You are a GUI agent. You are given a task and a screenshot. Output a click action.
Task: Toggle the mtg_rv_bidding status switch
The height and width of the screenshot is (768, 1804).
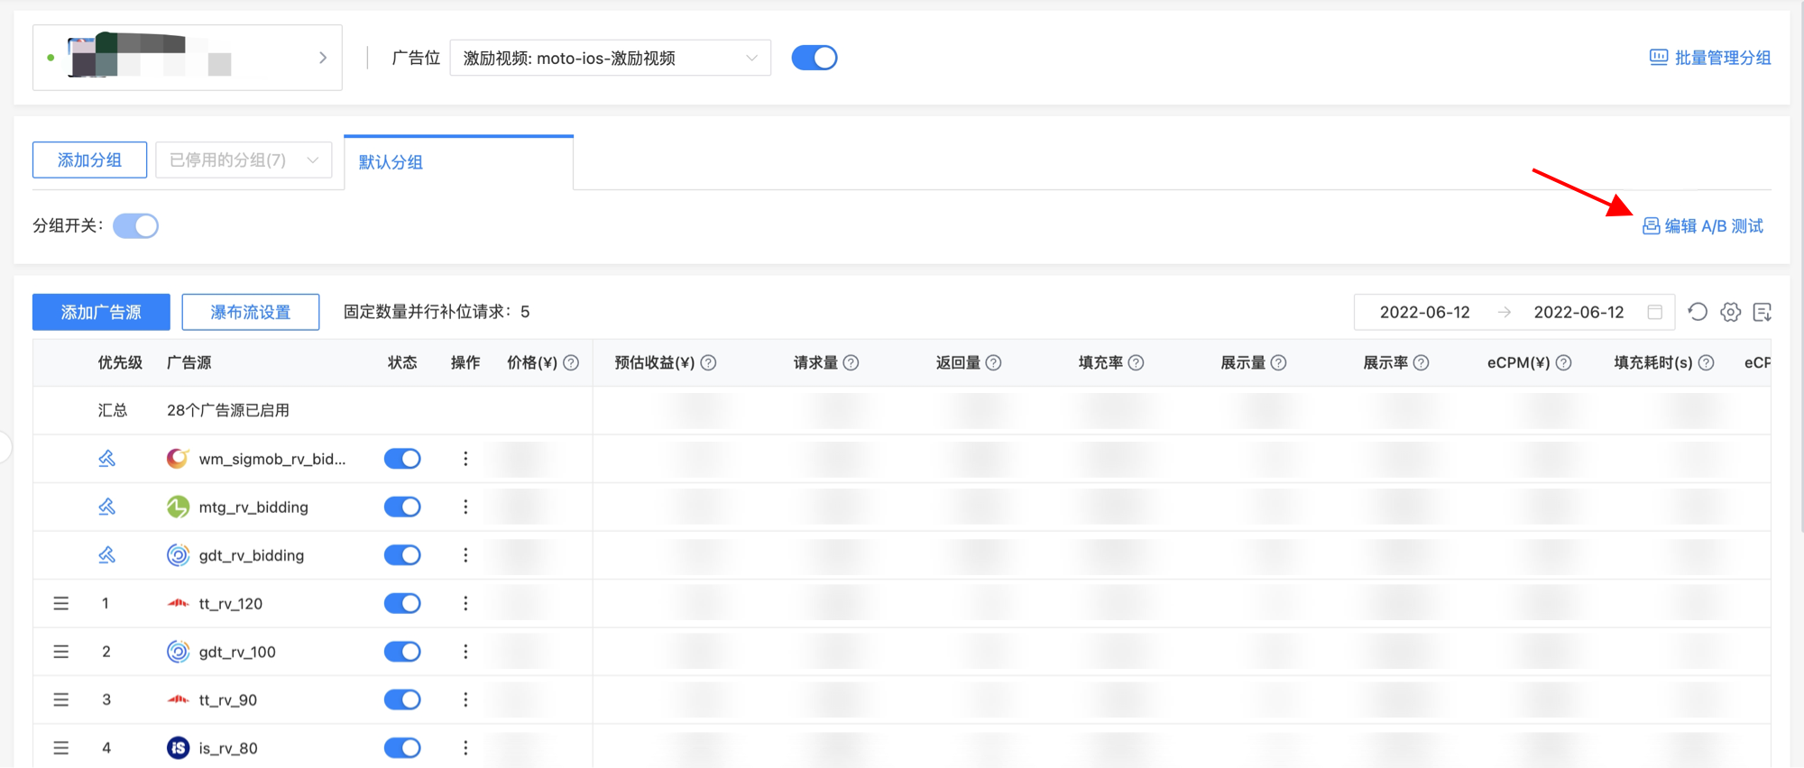pos(402,507)
